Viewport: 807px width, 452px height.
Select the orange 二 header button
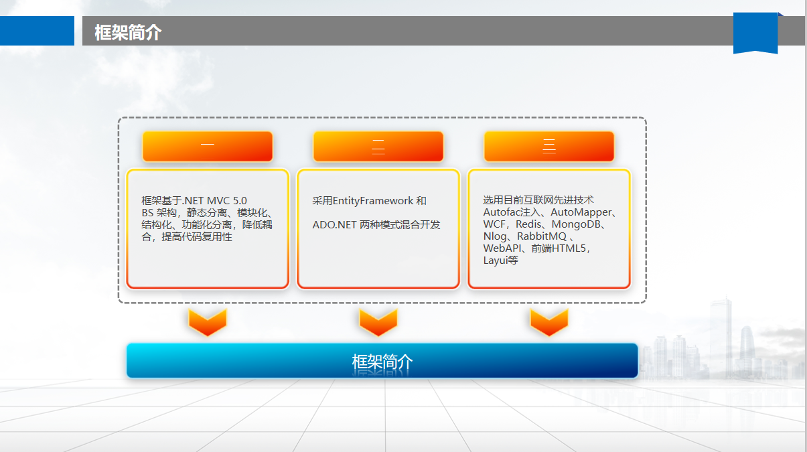(378, 147)
